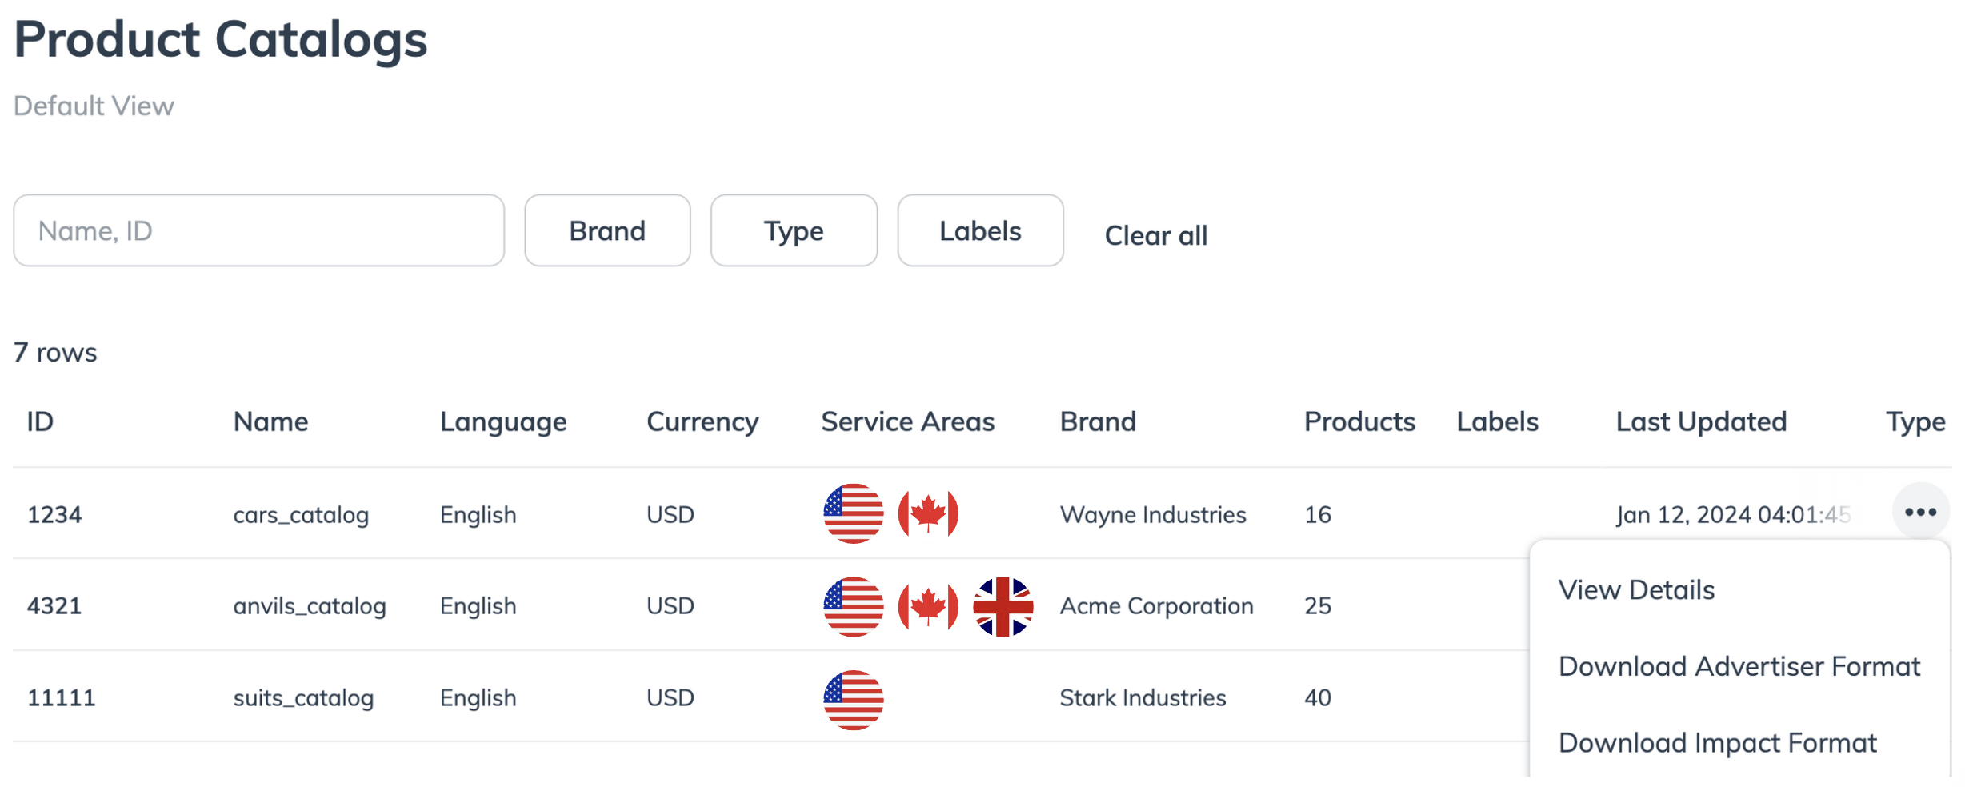Click the three-dots menu for cars_catalog row
The image size is (1965, 787).
pos(1919,513)
